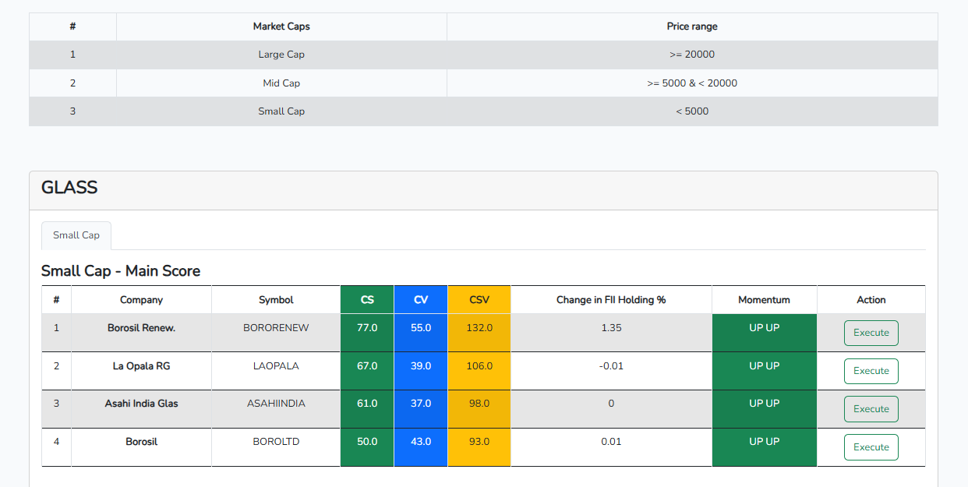Image resolution: width=968 pixels, height=487 pixels.
Task: Click the GLASS section heading
Action: (69, 188)
